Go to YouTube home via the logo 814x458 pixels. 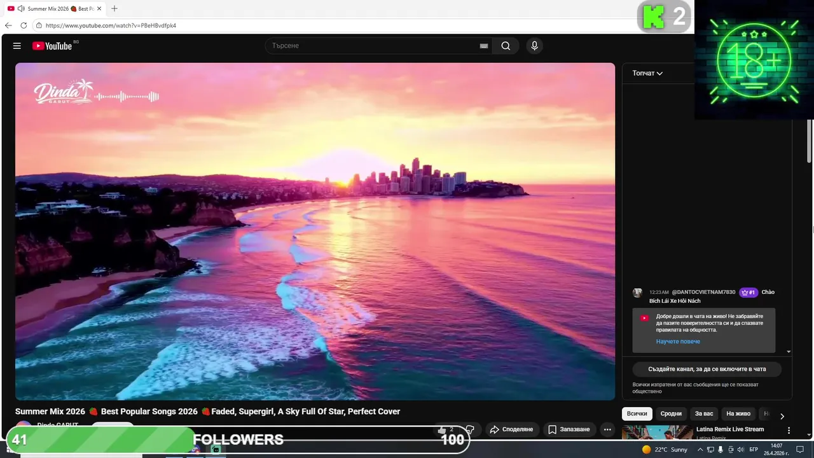click(x=52, y=46)
